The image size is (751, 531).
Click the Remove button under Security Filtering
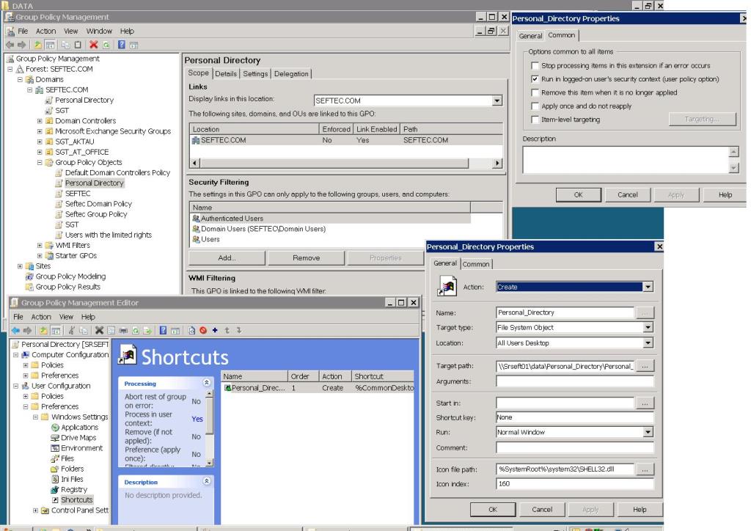click(x=306, y=257)
